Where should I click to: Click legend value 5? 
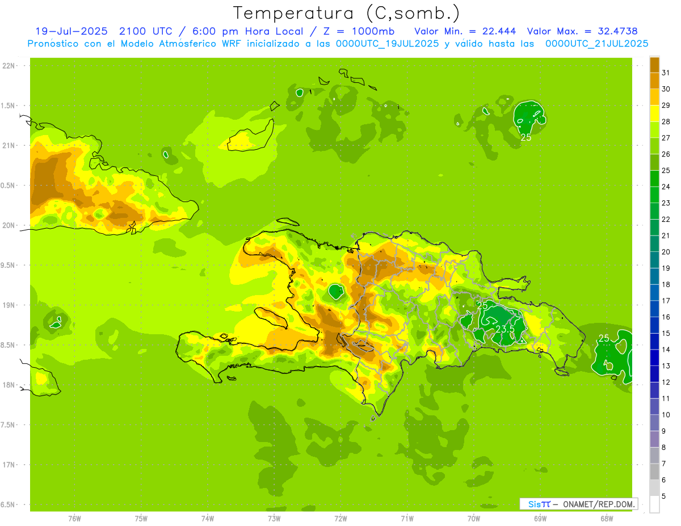pyautogui.click(x=664, y=496)
